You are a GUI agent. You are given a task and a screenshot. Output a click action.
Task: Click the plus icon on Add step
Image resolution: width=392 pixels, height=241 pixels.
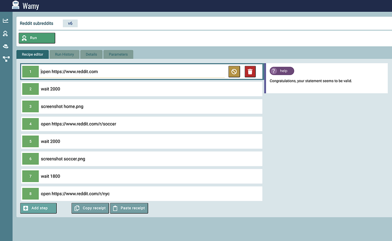[x=26, y=208]
